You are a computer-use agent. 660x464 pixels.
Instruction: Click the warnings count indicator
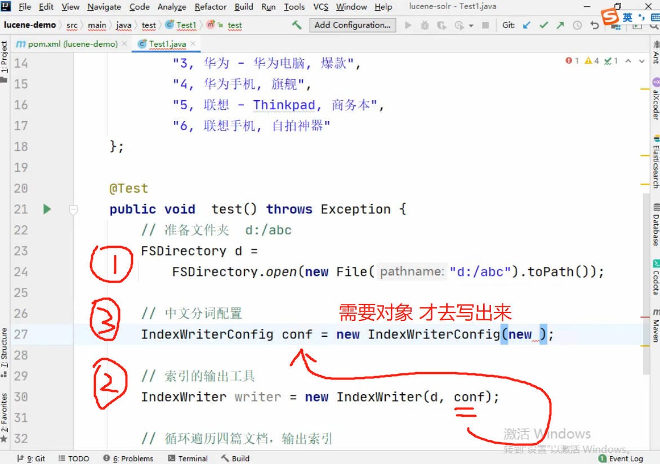pyautogui.click(x=592, y=61)
